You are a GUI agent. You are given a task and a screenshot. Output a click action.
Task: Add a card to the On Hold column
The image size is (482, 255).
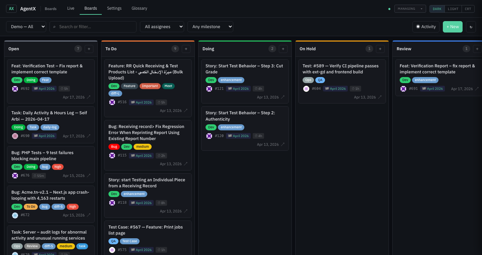380,49
